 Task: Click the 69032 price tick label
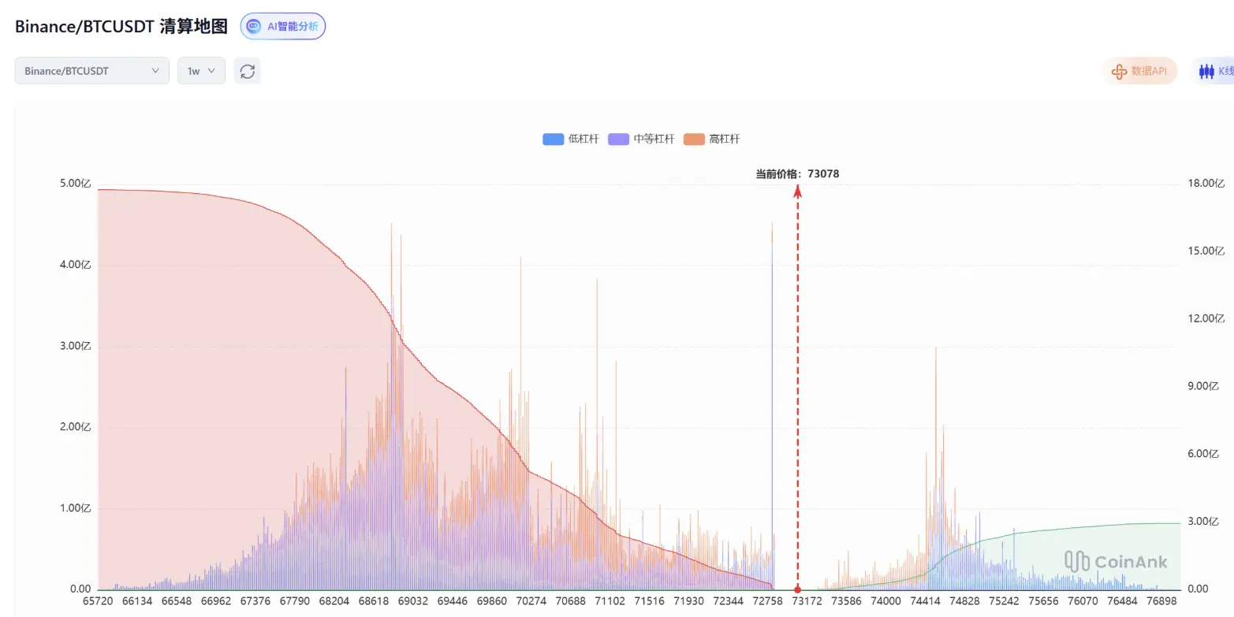[414, 601]
